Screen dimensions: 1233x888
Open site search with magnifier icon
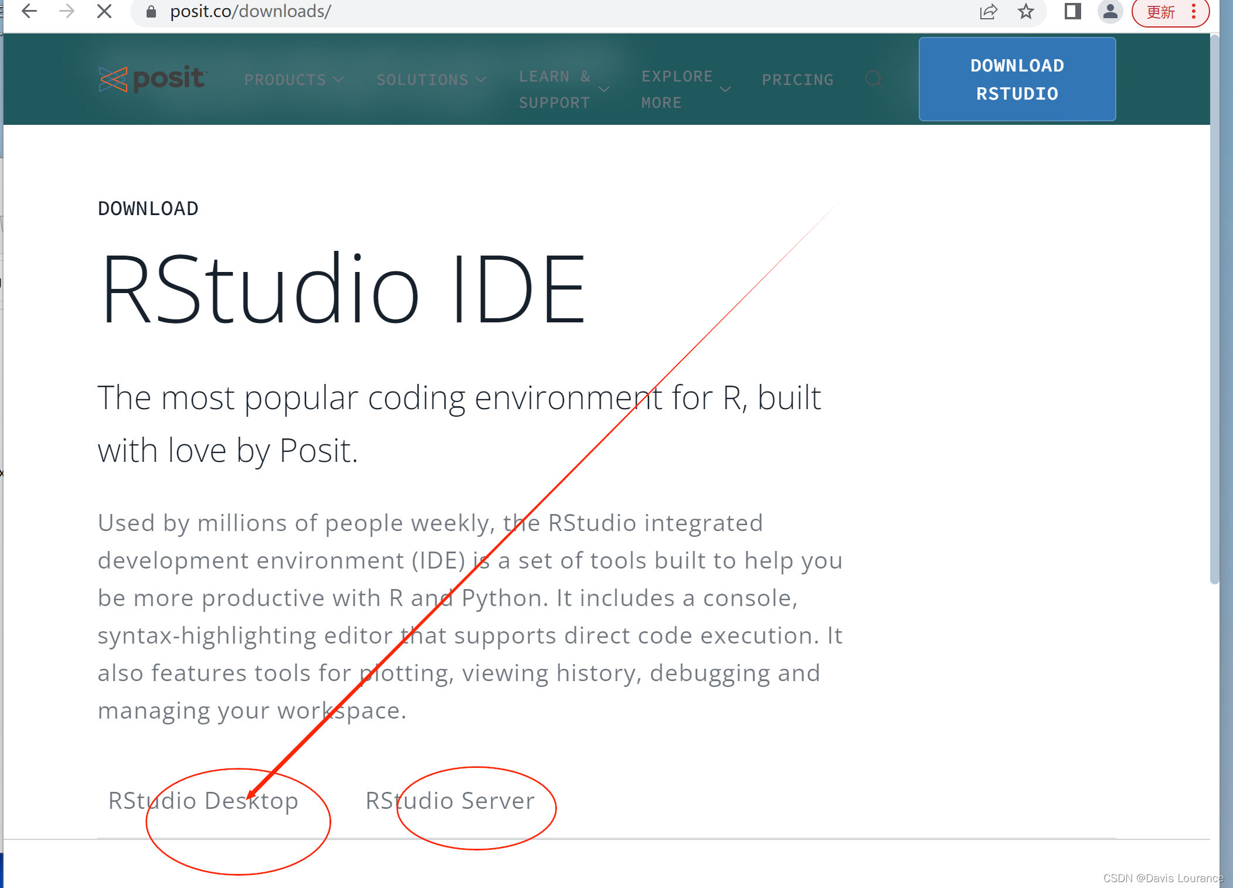pos(874,79)
